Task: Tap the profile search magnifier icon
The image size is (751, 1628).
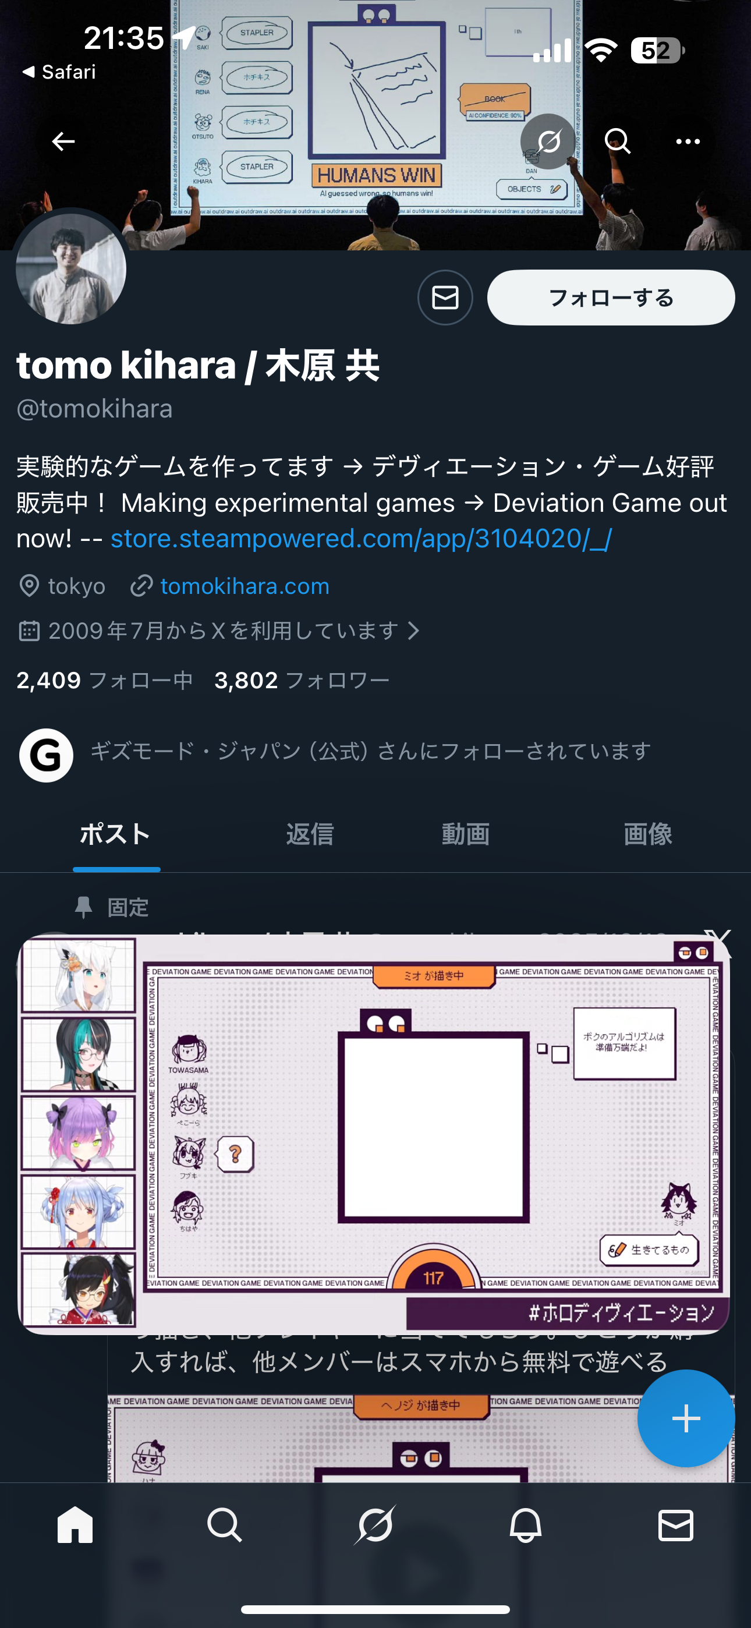Action: point(618,141)
